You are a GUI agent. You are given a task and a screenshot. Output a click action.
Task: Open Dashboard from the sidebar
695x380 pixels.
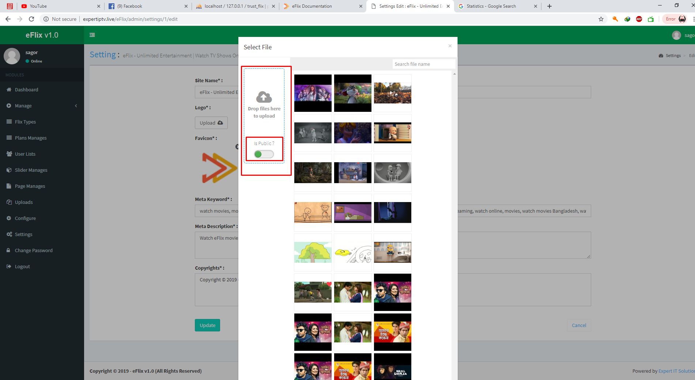click(26, 90)
